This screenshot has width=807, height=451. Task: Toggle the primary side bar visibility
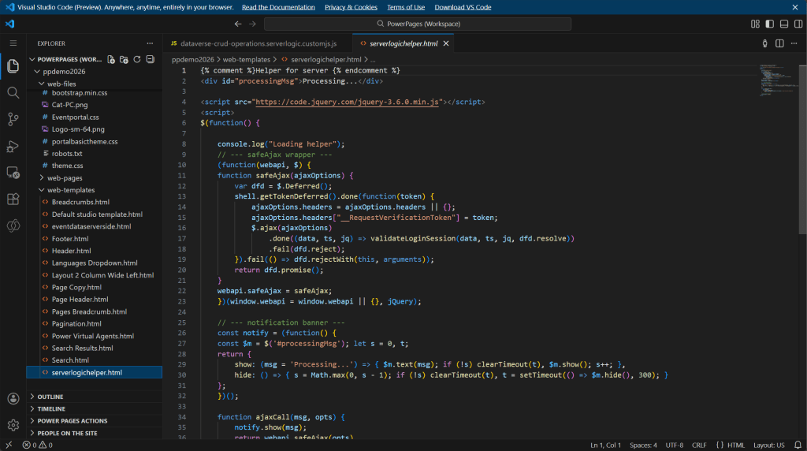770,24
